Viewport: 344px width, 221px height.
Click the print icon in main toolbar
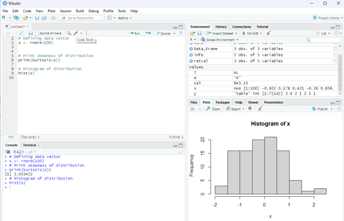coord(53,18)
